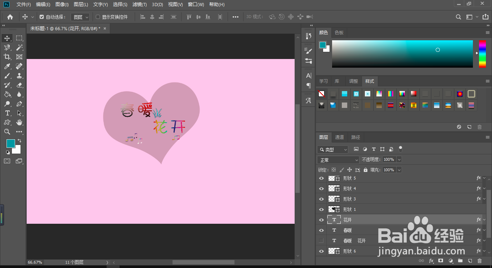Toggle the 自动选择 checkbox
The image size is (492, 268).
point(42,17)
